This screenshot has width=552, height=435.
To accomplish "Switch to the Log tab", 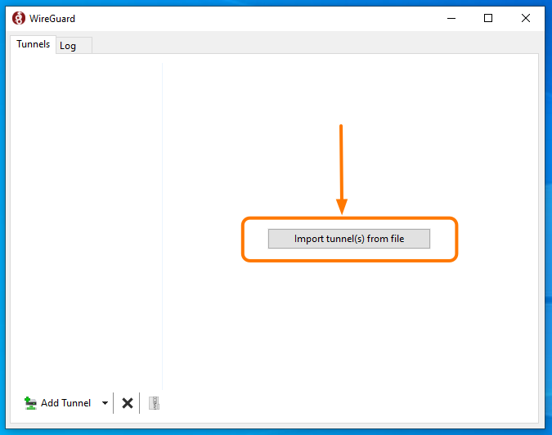I will click(x=68, y=46).
